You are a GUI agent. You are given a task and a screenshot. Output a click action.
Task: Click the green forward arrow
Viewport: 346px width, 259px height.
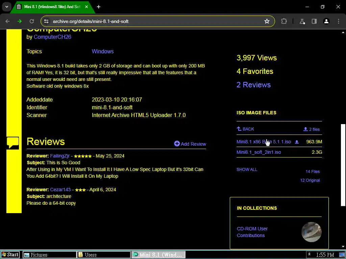coord(20,21)
